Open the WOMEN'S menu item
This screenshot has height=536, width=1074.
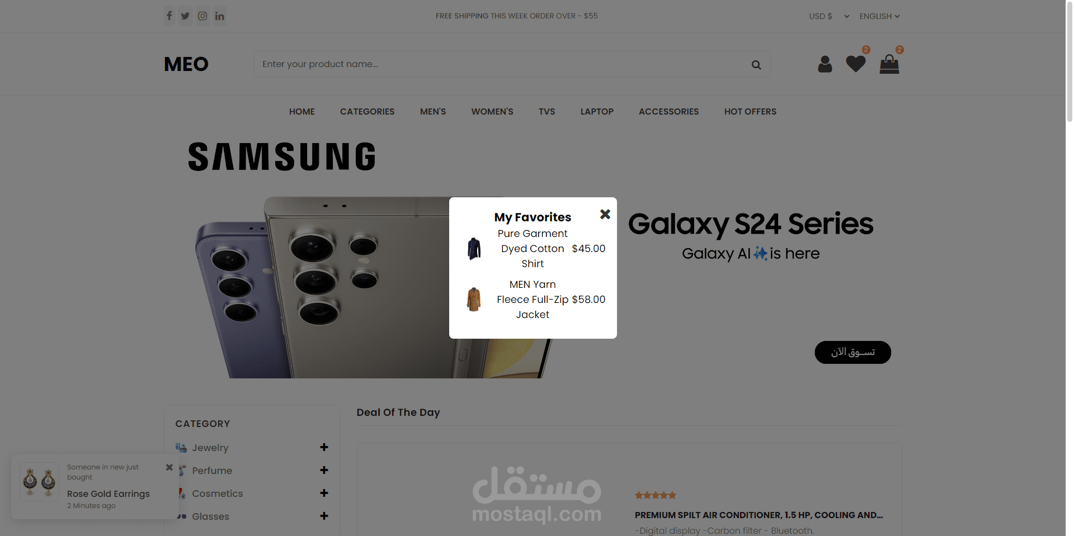pyautogui.click(x=492, y=112)
